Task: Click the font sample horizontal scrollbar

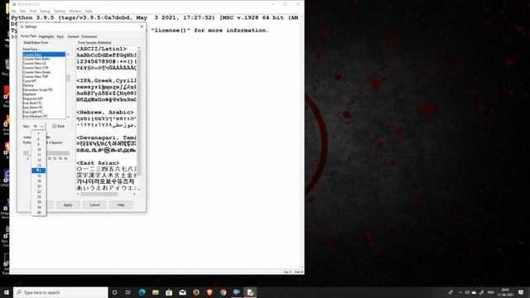Action: click(x=106, y=195)
